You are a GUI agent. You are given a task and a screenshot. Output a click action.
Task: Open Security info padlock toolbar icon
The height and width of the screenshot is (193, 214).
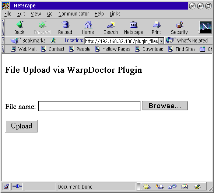click(x=179, y=25)
